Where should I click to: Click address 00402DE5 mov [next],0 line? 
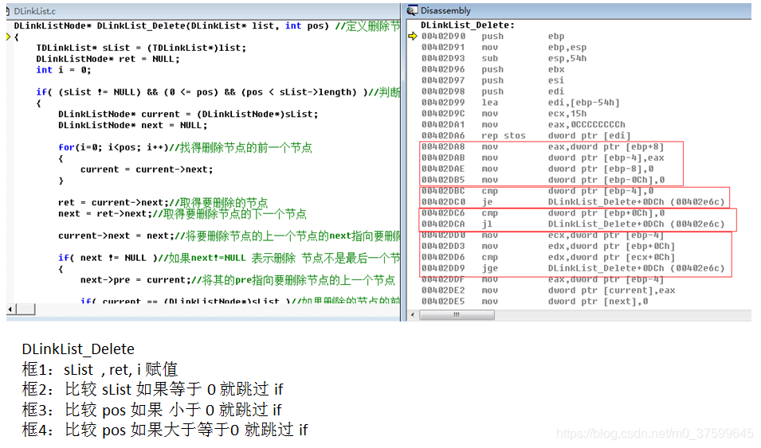pyautogui.click(x=535, y=302)
